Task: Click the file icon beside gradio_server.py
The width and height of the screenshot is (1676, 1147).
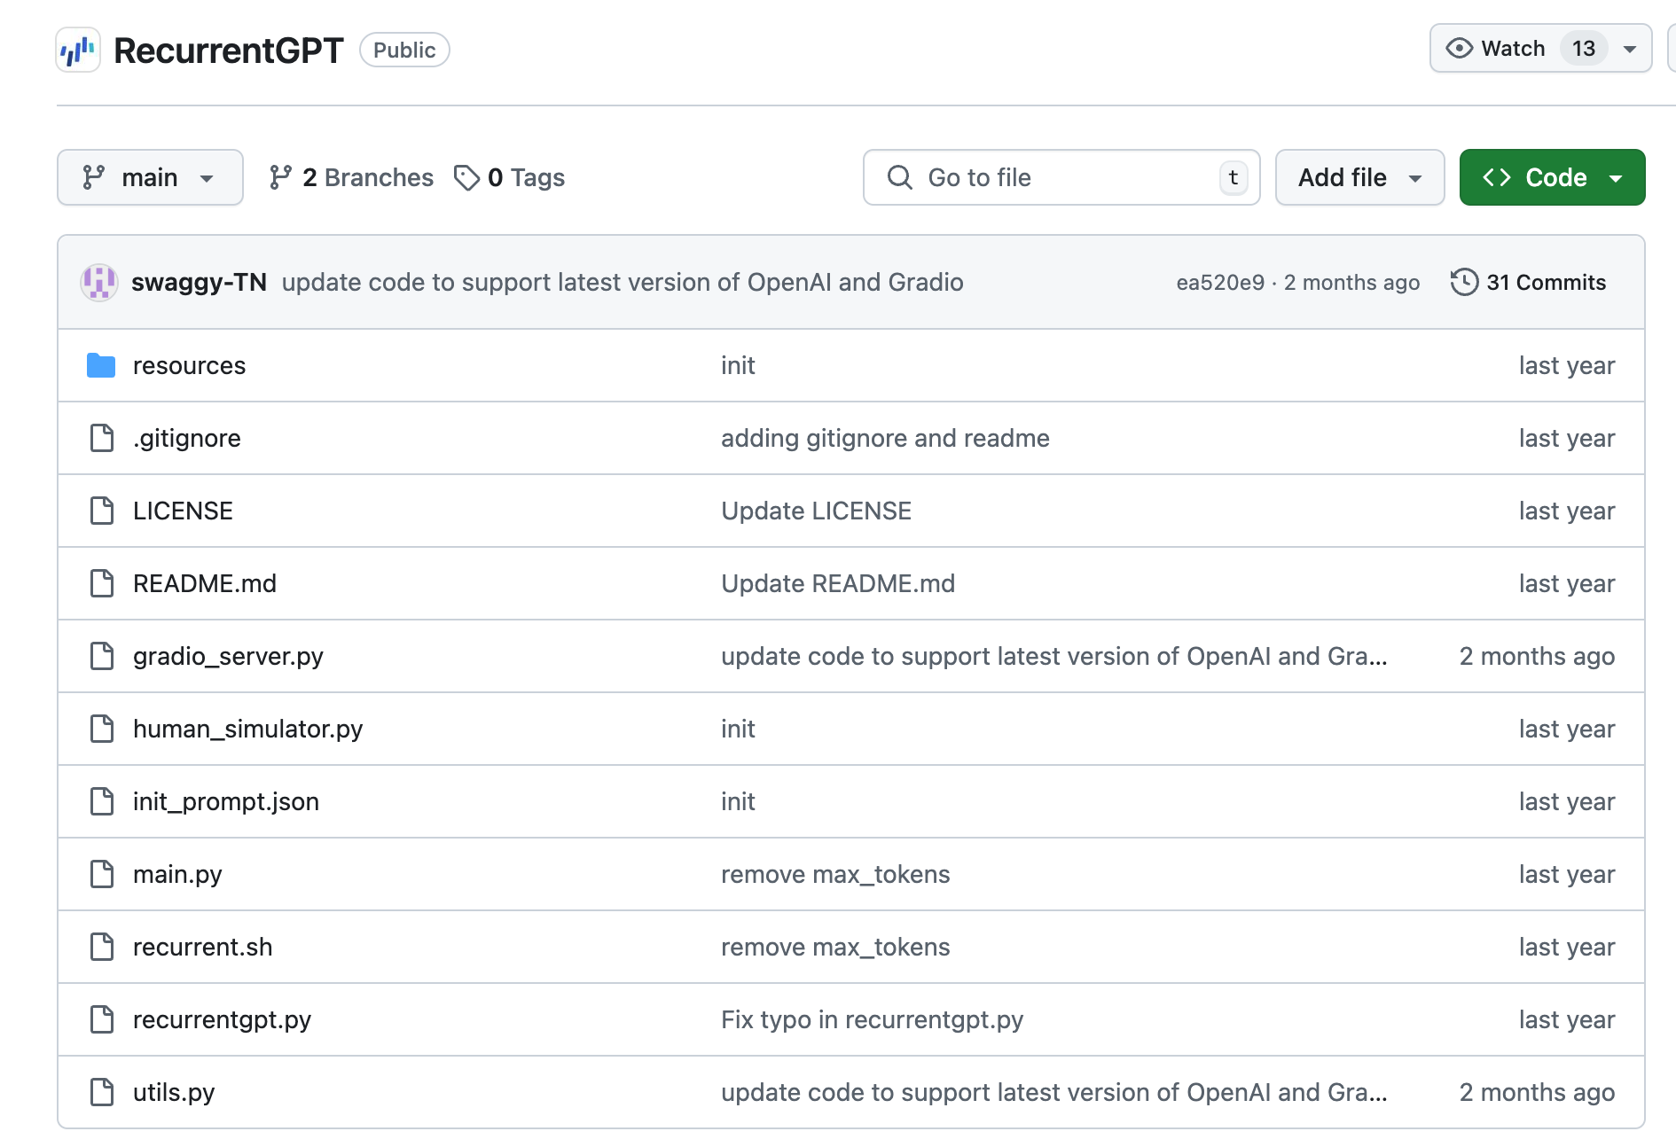Action: [x=102, y=656]
